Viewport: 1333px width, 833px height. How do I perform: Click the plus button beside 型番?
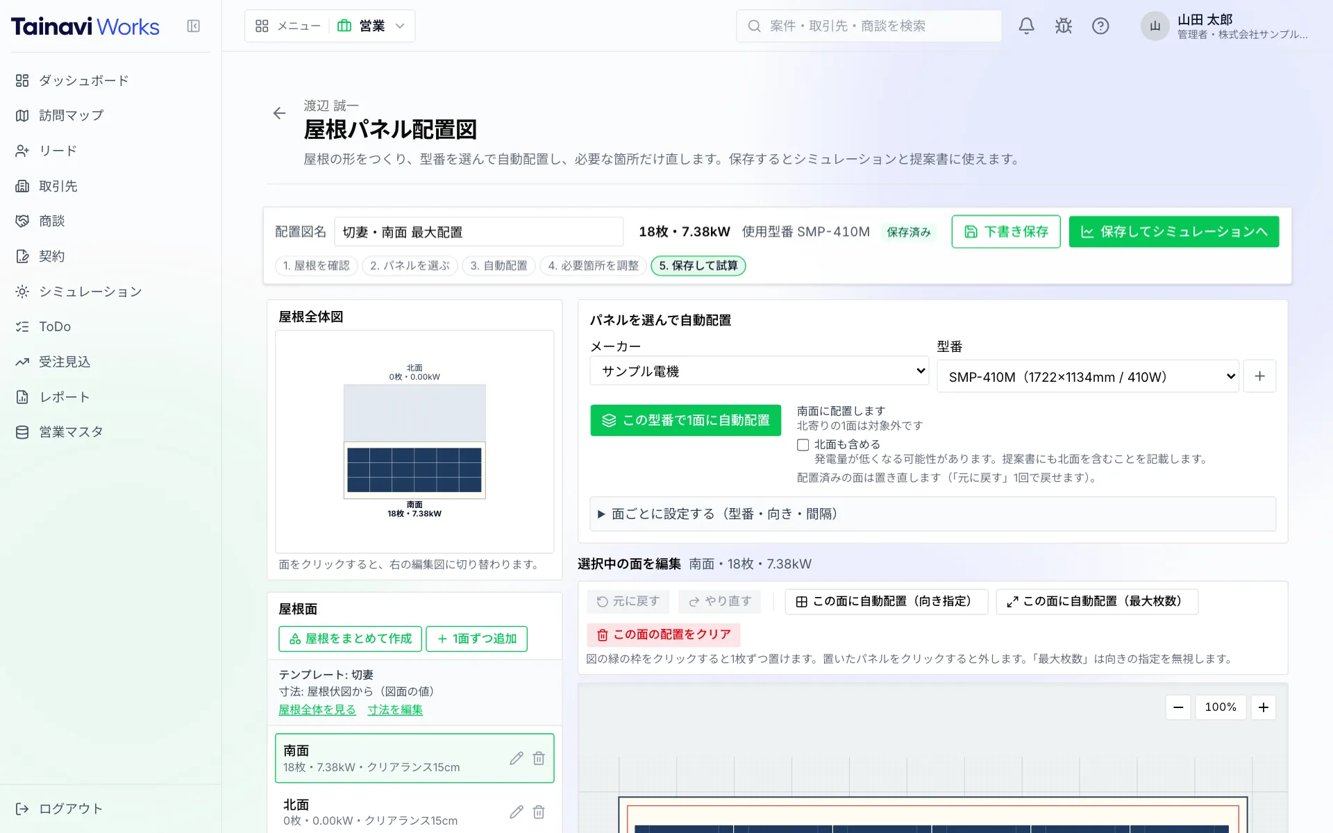point(1259,376)
